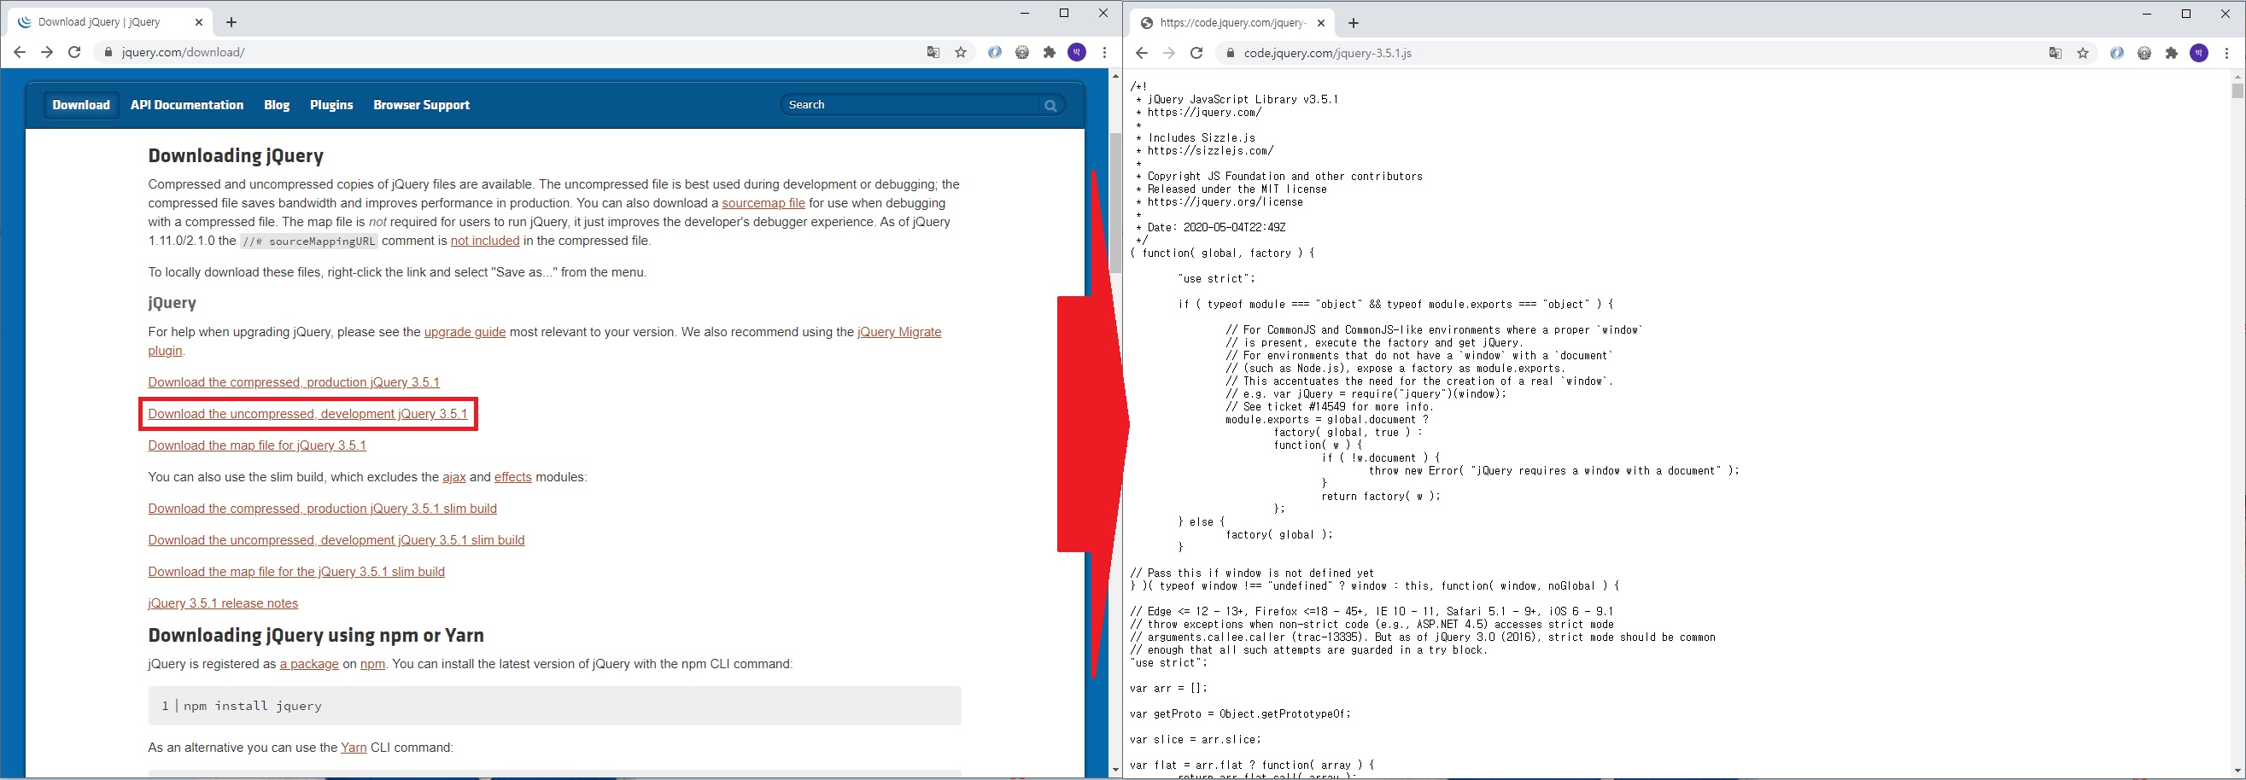Open the Browser Support nav item

point(421,105)
